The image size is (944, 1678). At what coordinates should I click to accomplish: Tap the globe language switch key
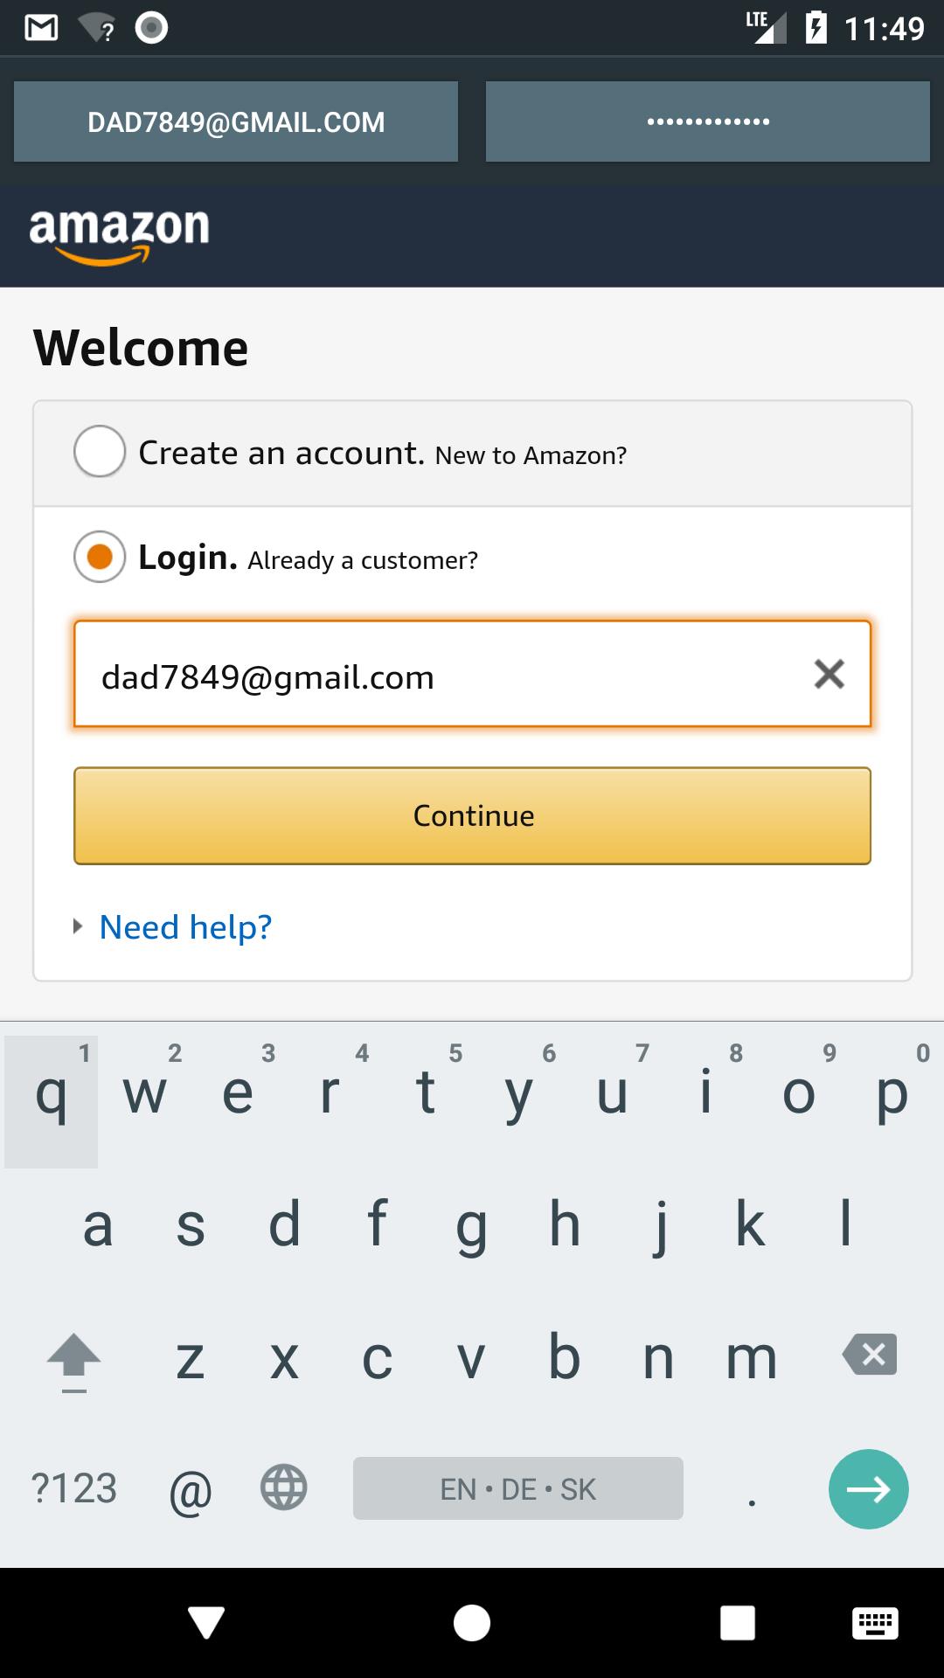click(x=284, y=1487)
